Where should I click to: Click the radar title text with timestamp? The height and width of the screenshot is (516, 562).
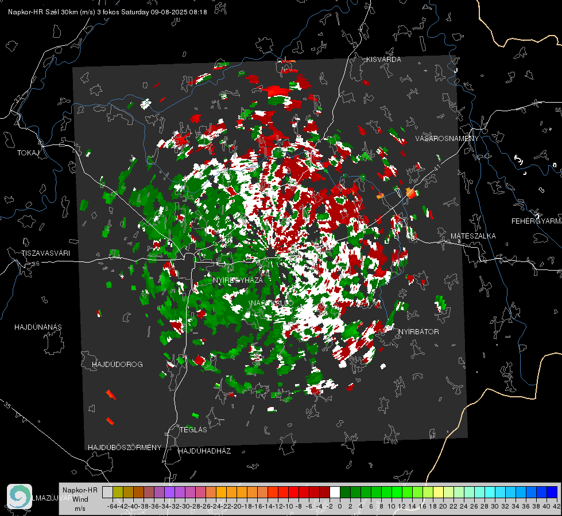pyautogui.click(x=107, y=12)
